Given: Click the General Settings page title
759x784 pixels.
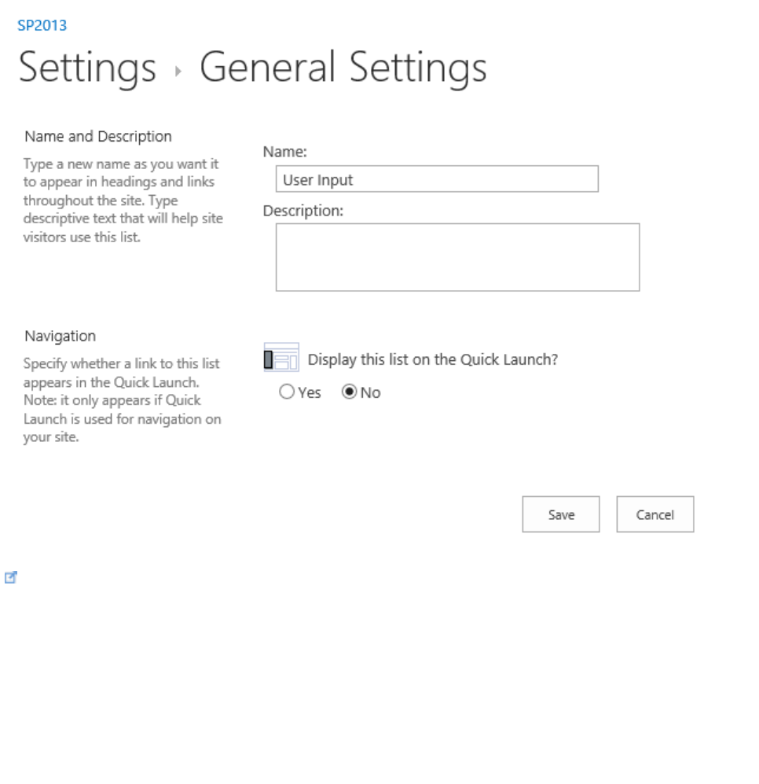Looking at the screenshot, I should (x=343, y=68).
